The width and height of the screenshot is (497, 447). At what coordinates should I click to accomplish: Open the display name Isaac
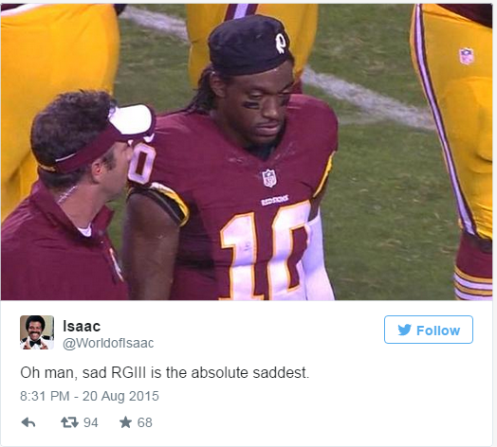pyautogui.click(x=82, y=326)
